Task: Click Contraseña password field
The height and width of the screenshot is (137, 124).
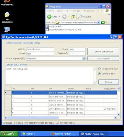Action: click(77, 53)
